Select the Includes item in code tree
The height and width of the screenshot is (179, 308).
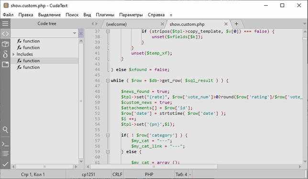(24, 54)
